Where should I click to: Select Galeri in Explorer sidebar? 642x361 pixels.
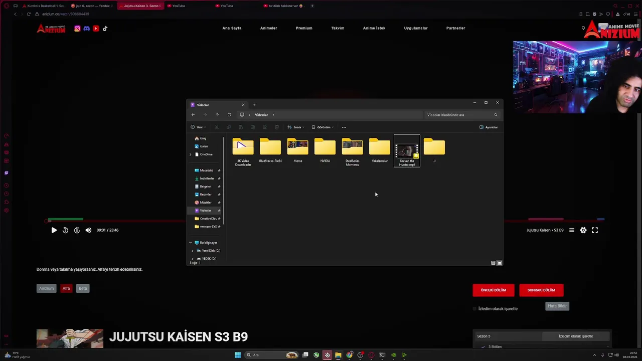(x=201, y=146)
